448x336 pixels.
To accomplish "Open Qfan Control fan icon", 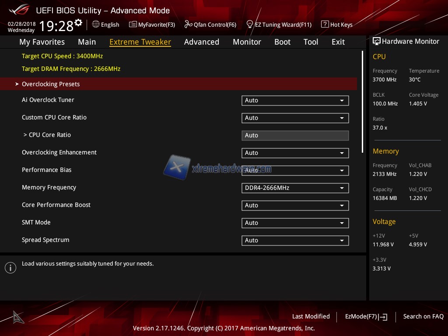I will (188, 24).
